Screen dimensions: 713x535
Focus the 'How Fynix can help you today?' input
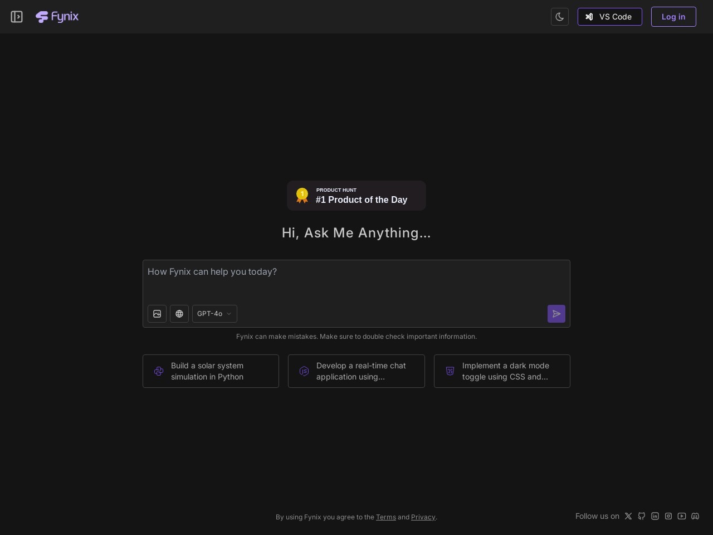pos(356,280)
